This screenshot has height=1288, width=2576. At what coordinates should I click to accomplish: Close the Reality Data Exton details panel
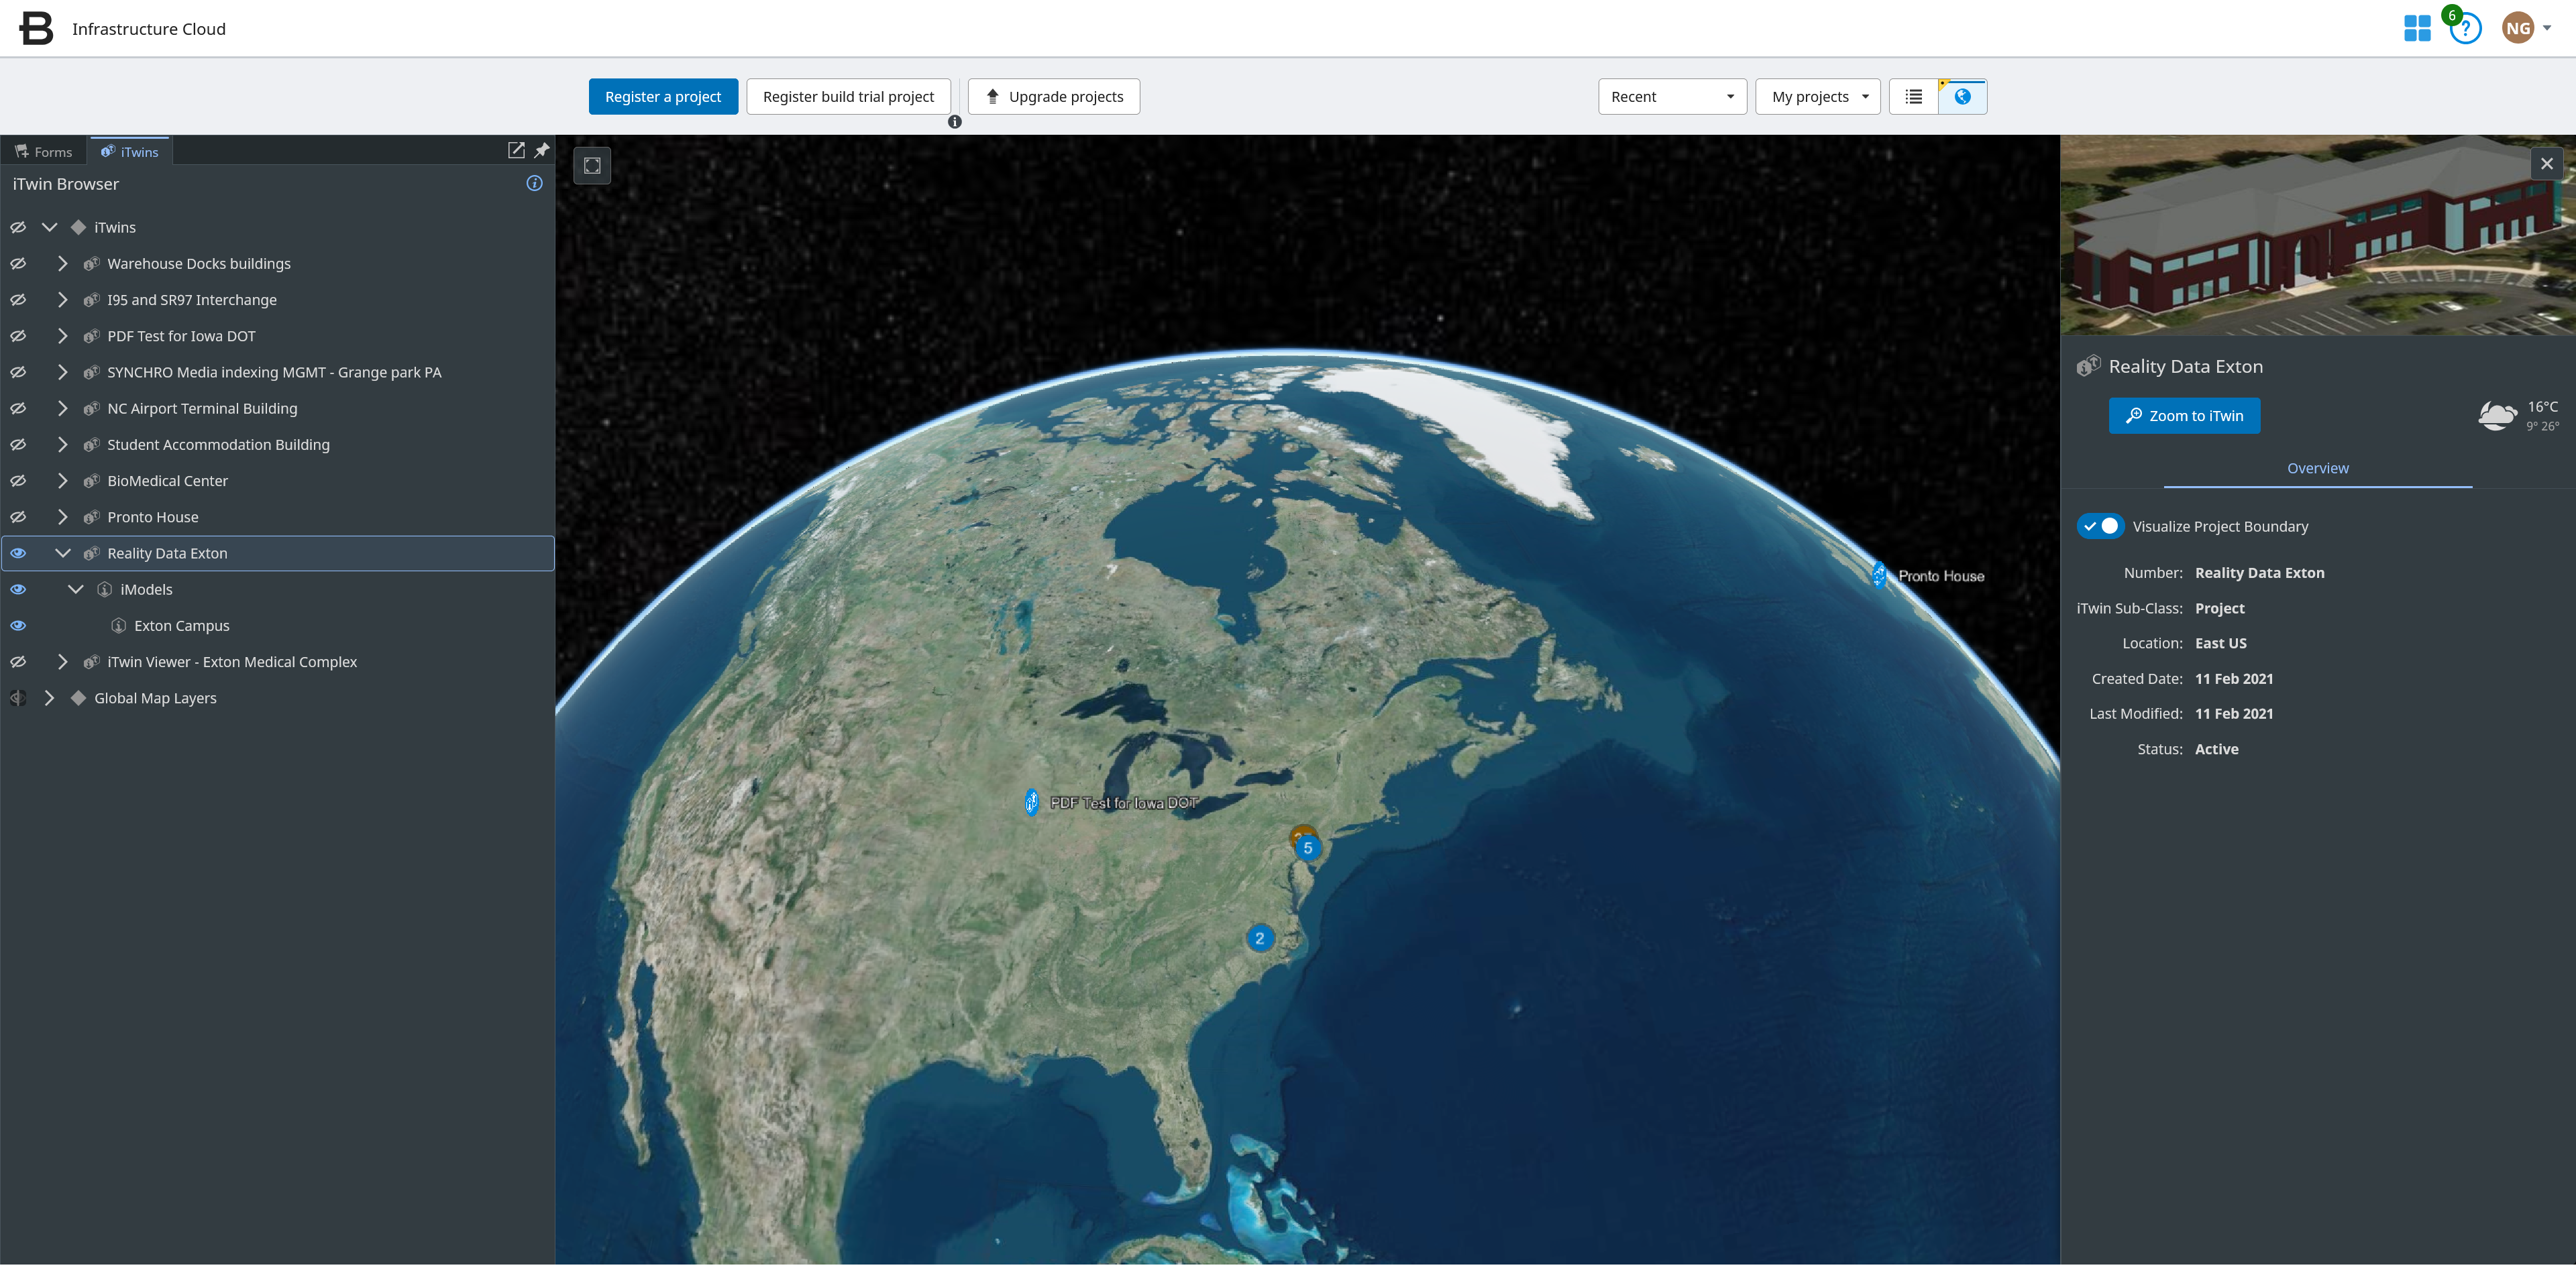(2546, 163)
